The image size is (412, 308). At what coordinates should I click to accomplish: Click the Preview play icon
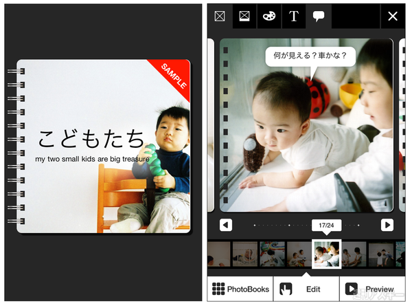tap(352, 289)
